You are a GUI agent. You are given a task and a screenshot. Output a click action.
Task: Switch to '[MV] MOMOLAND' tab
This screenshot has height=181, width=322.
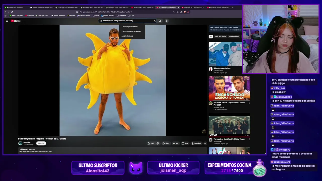click(x=193, y=8)
